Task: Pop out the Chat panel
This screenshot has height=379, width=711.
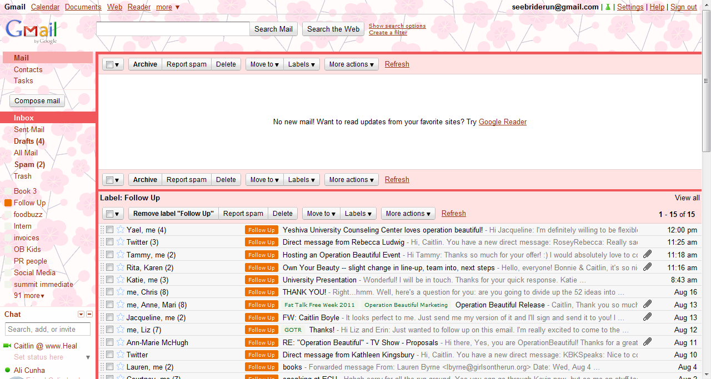Action: coord(81,315)
